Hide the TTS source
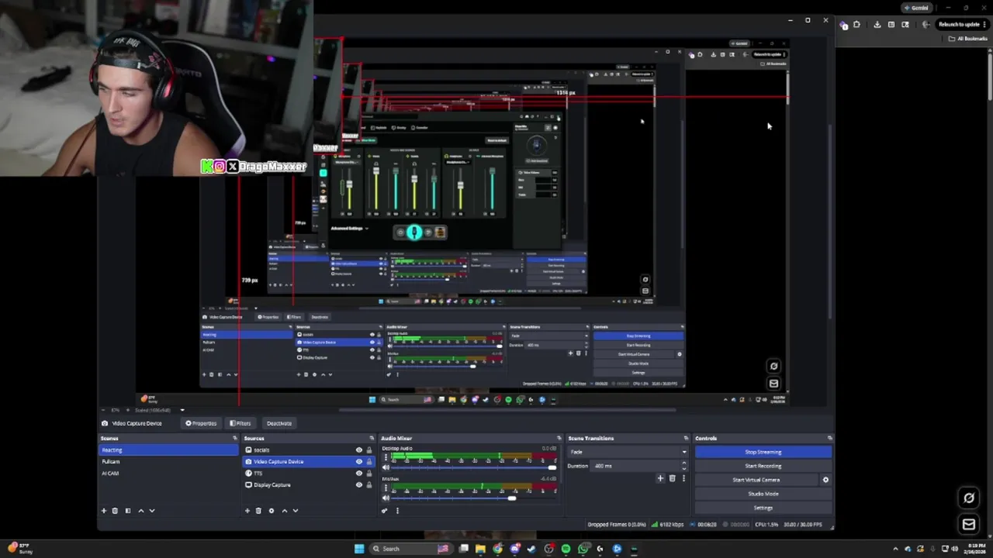This screenshot has height=558, width=993. 358,474
